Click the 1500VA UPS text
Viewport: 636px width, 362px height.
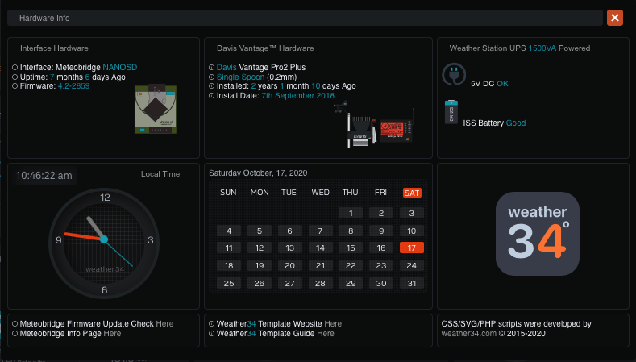[542, 48]
